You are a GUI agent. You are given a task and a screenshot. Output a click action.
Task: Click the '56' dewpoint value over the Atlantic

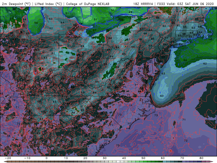pyautogui.click(x=185, y=60)
